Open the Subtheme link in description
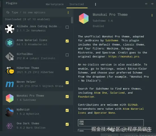This screenshot has height=136, width=156. 112,40
